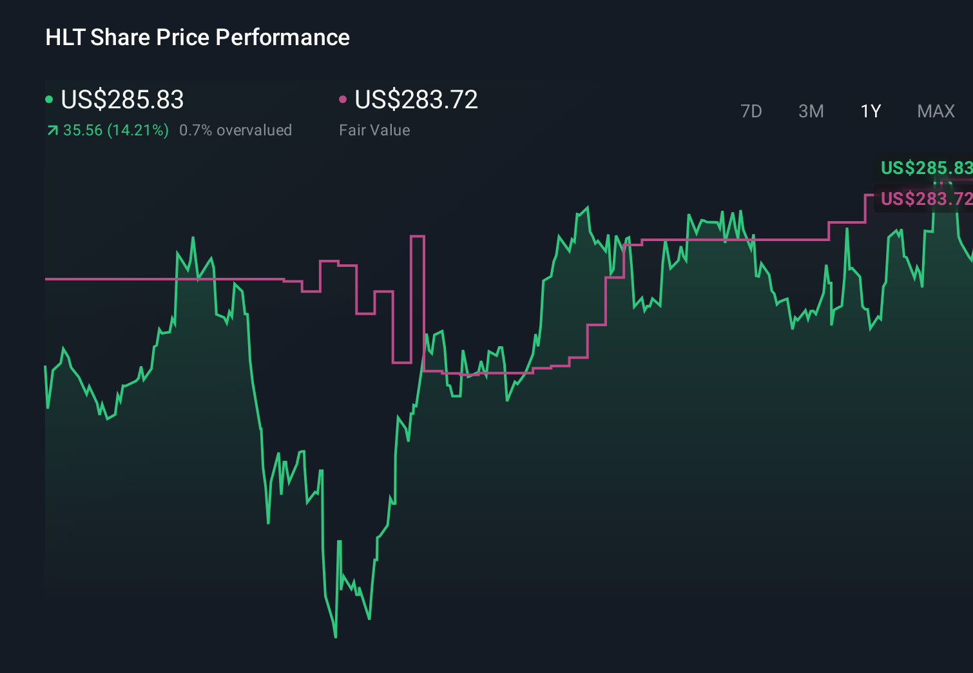The image size is (973, 673).
Task: Click the US$285.83 price tag on the right edge
Action: coord(926,168)
